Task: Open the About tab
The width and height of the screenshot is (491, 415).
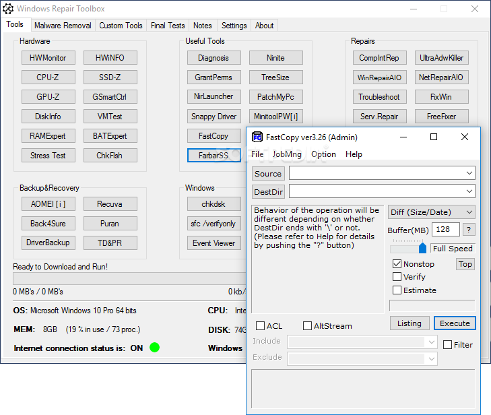Action: pos(264,26)
